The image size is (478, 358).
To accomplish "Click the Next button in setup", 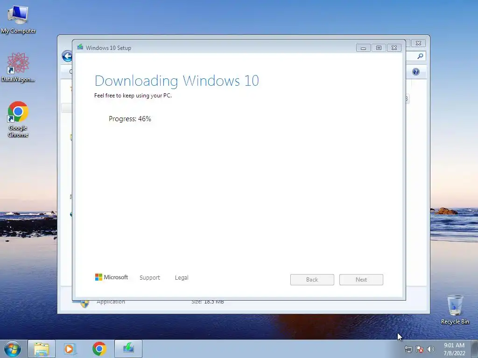I will coord(361,280).
